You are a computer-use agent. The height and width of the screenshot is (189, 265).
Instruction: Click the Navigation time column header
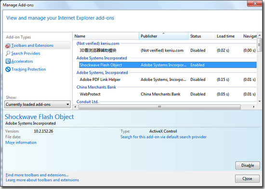[249, 36]
